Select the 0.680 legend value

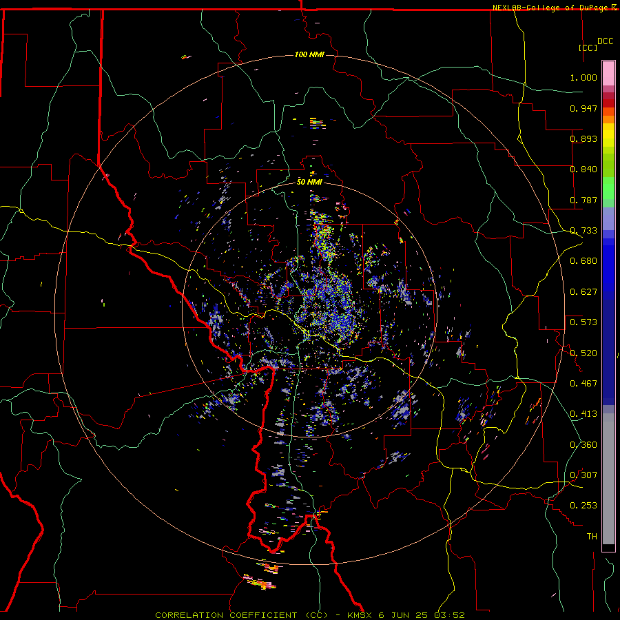click(583, 261)
